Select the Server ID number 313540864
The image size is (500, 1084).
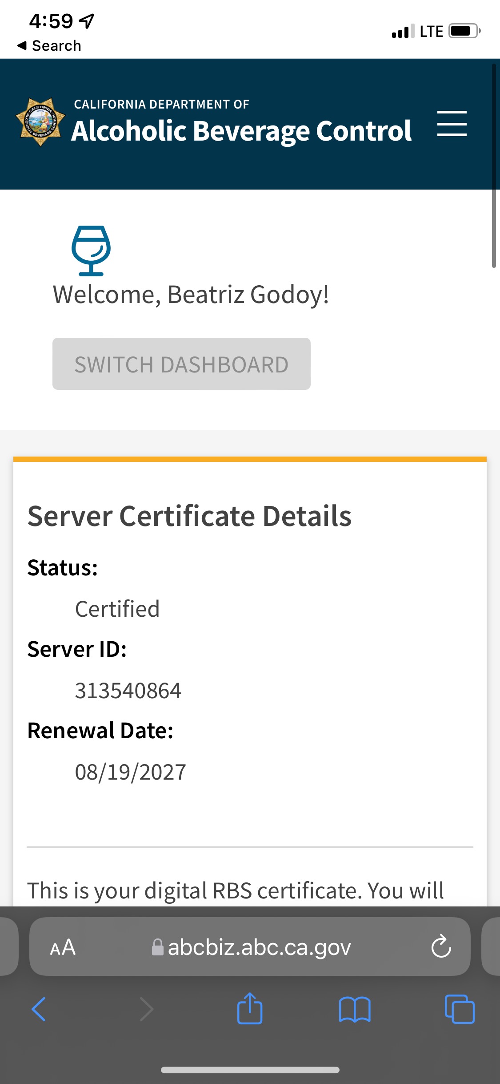[x=128, y=691]
